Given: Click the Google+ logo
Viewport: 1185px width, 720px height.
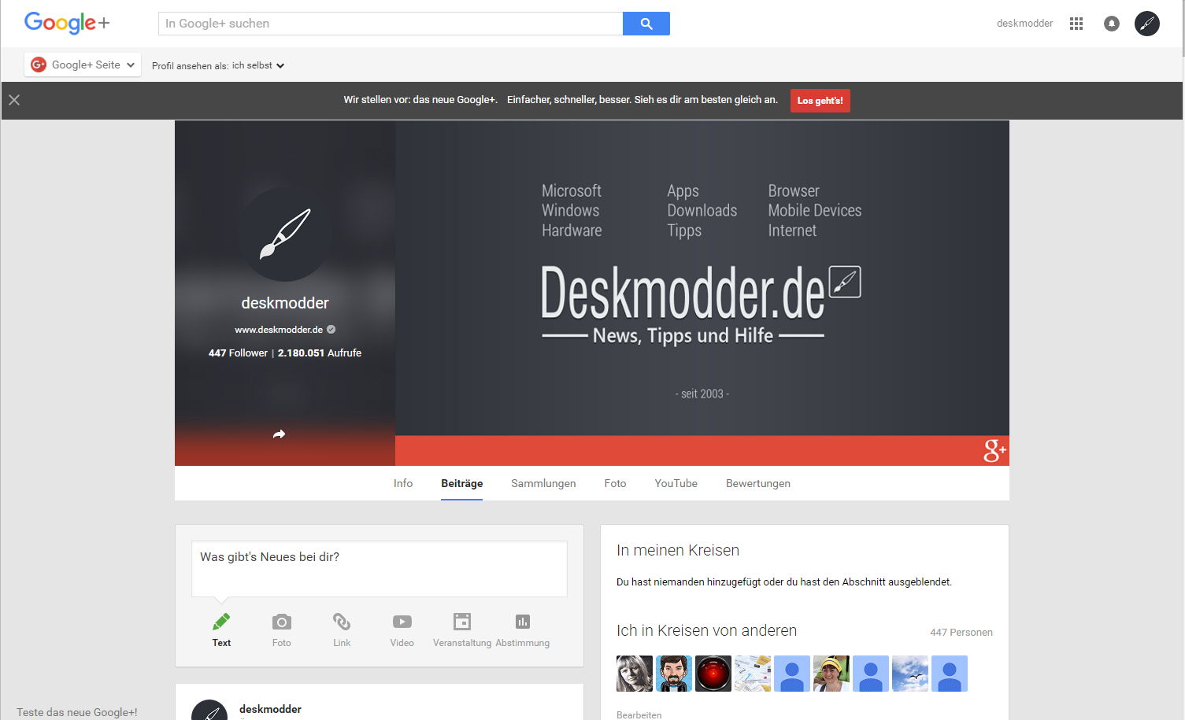Looking at the screenshot, I should point(67,23).
